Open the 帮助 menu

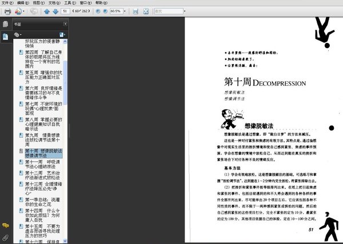pyautogui.click(x=101, y=3)
